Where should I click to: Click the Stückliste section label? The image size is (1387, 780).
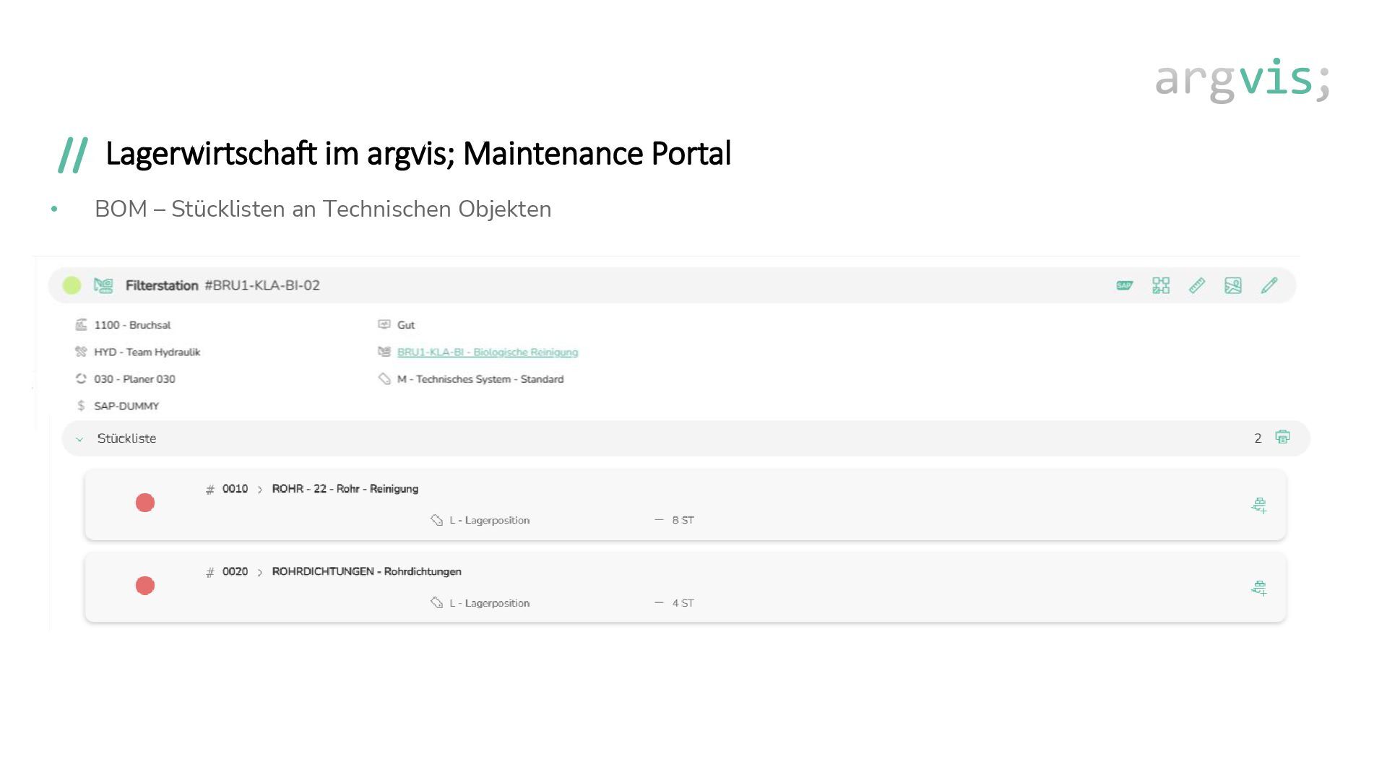126,438
